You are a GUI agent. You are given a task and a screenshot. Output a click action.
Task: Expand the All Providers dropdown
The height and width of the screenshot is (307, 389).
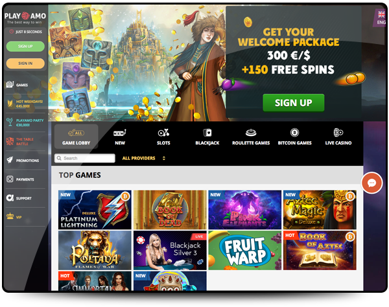144,158
